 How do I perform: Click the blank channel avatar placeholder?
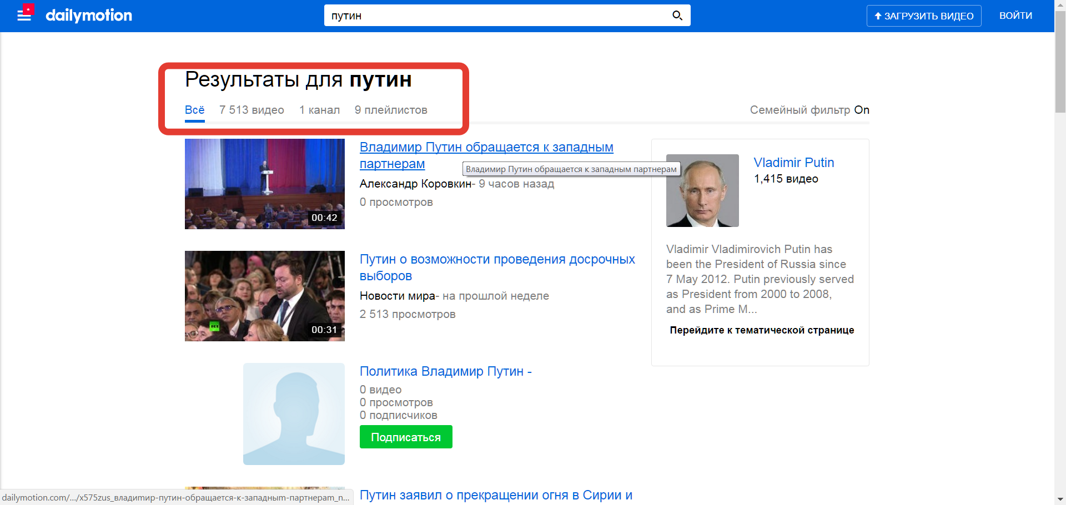point(294,414)
